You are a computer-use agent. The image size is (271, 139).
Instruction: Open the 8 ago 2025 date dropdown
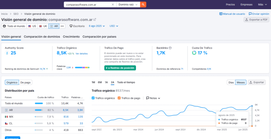pyautogui.click(x=97, y=26)
